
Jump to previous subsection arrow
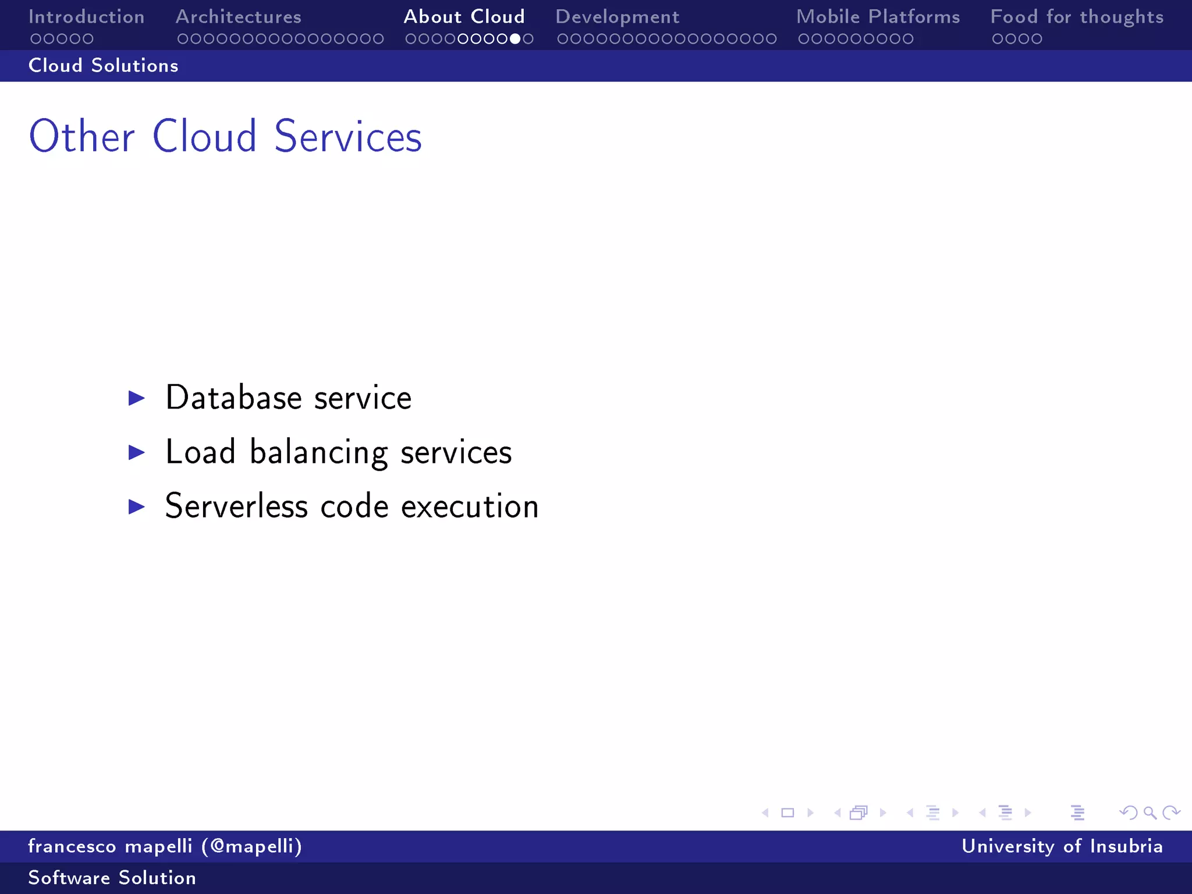point(910,813)
